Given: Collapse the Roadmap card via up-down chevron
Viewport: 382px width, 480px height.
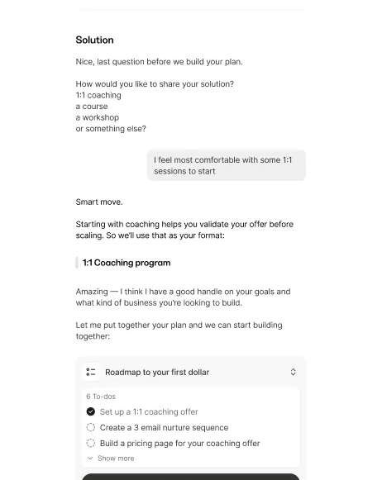Looking at the screenshot, I should 294,372.
